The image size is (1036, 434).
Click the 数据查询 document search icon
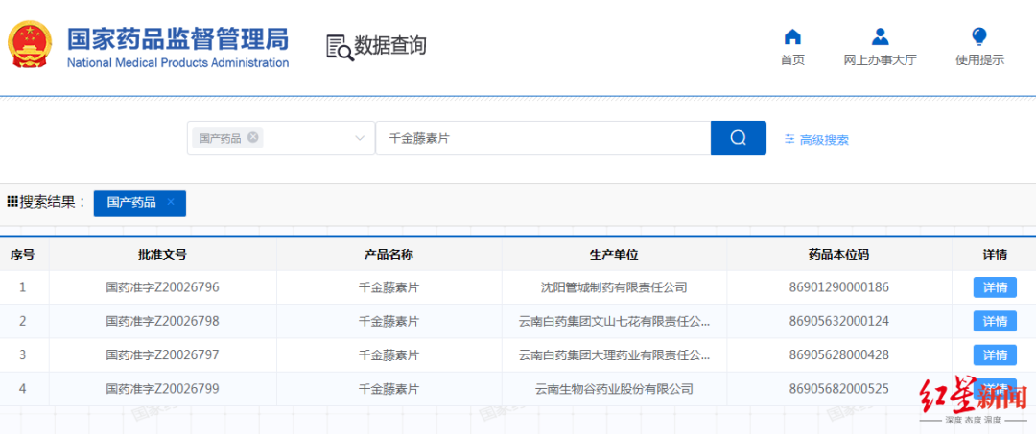340,47
